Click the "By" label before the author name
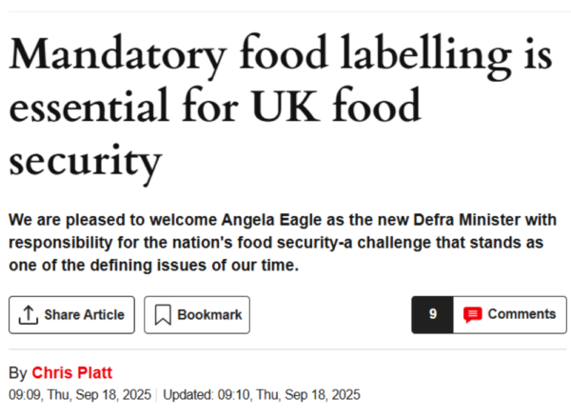 pos(17,372)
